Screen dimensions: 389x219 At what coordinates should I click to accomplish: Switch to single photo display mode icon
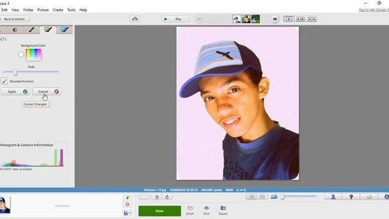(x=252, y=197)
